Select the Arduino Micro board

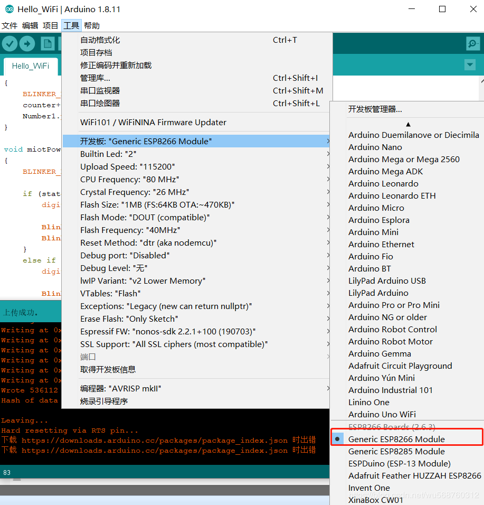[407, 208]
